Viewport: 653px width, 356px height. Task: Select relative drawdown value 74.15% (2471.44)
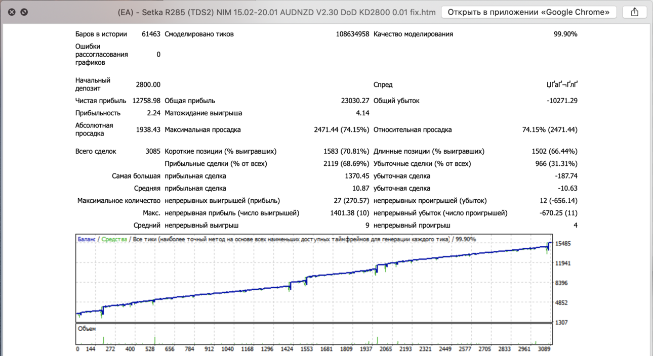pos(550,130)
